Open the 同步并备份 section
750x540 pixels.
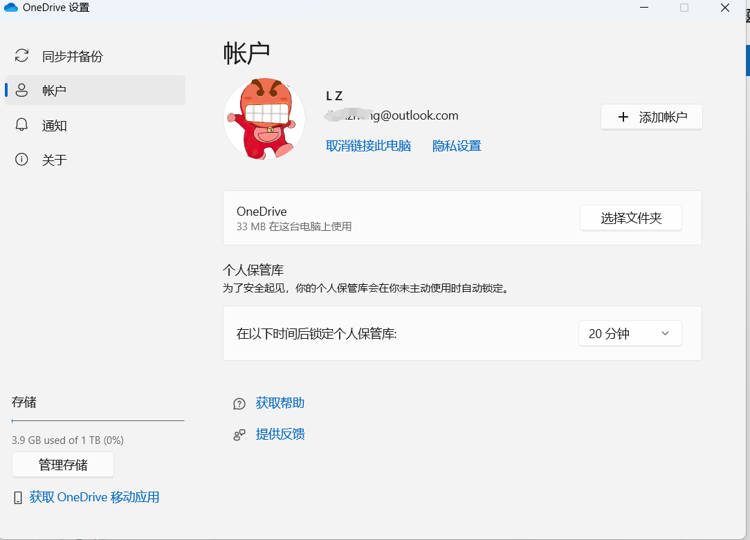(95, 56)
